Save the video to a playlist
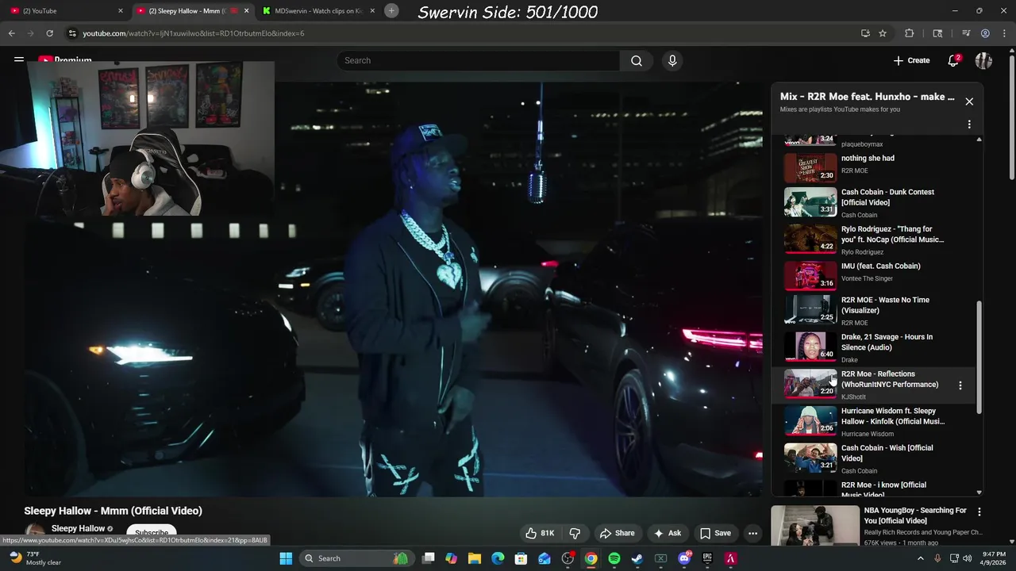The image size is (1016, 571). point(715,533)
